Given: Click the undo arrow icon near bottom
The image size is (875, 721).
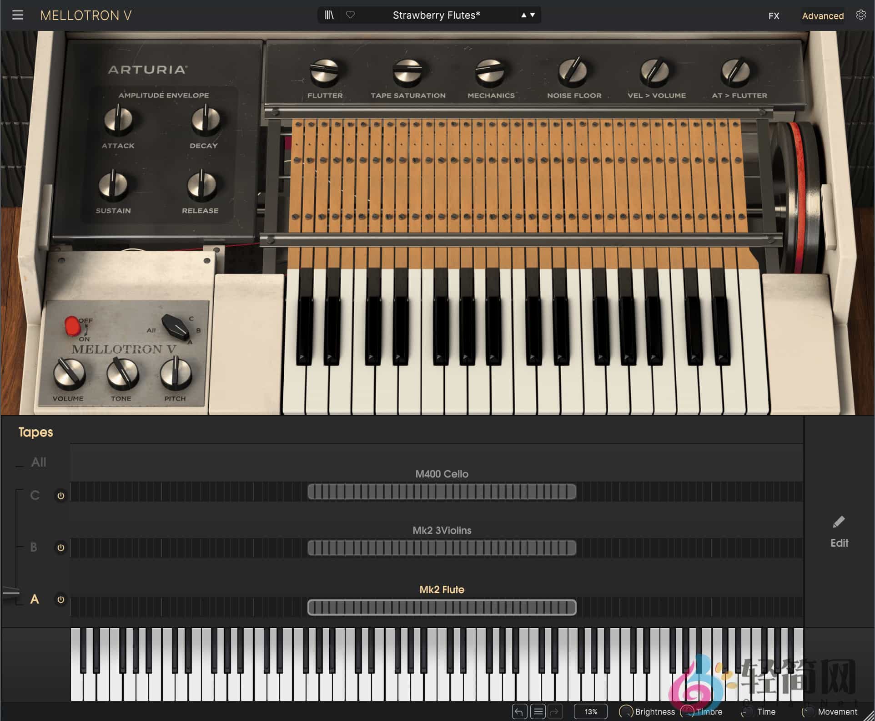Looking at the screenshot, I should click(520, 711).
